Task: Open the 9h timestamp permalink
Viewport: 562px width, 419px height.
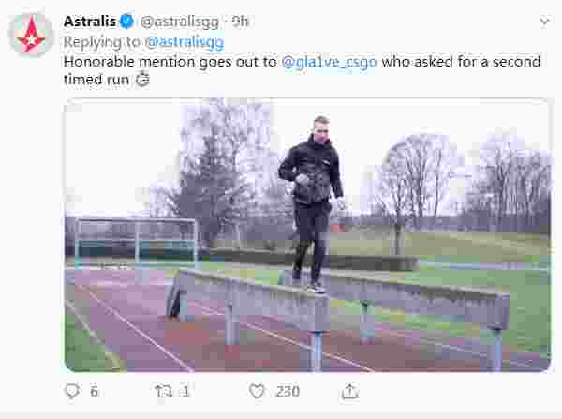Action: [240, 22]
